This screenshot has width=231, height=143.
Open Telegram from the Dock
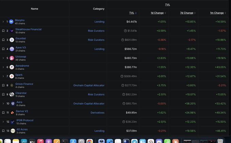coord(135,141)
